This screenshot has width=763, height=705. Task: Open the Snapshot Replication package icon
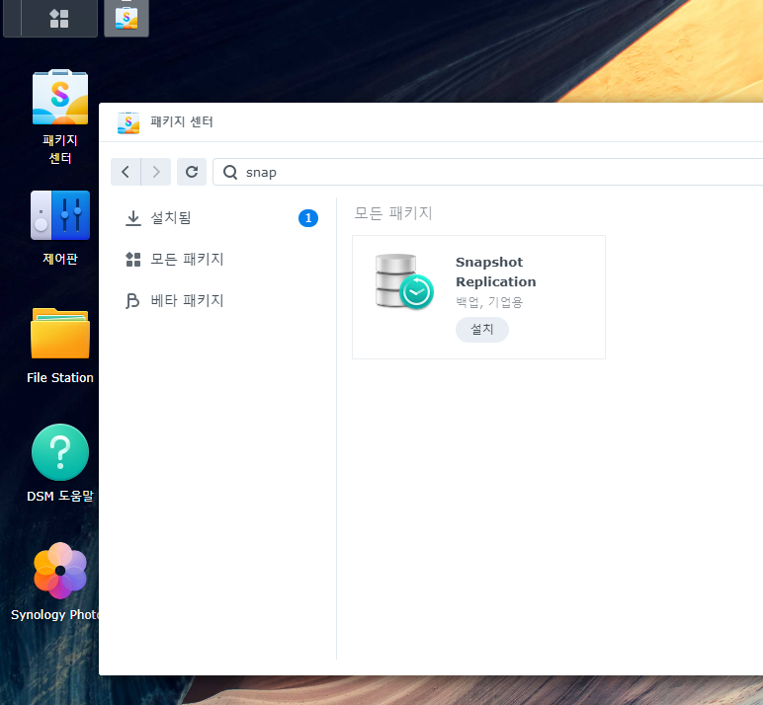click(404, 281)
